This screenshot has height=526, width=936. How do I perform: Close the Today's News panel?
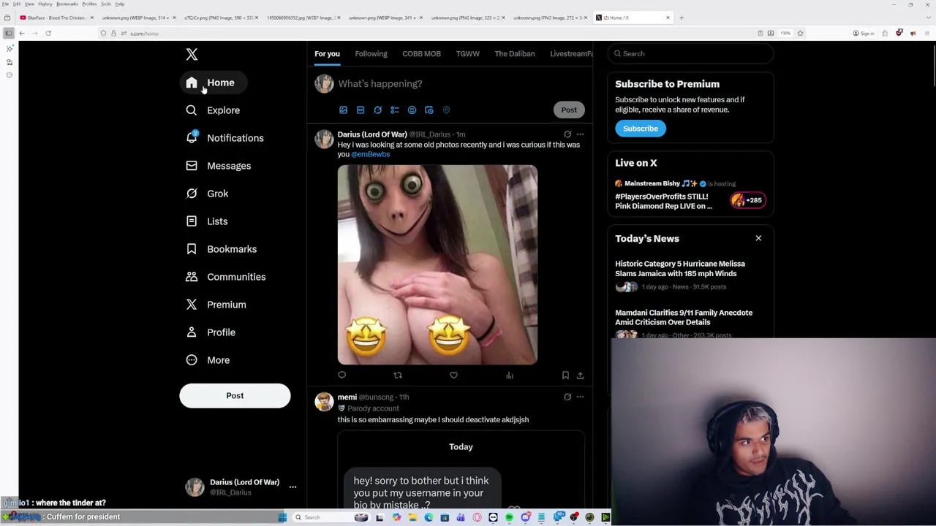pos(758,238)
